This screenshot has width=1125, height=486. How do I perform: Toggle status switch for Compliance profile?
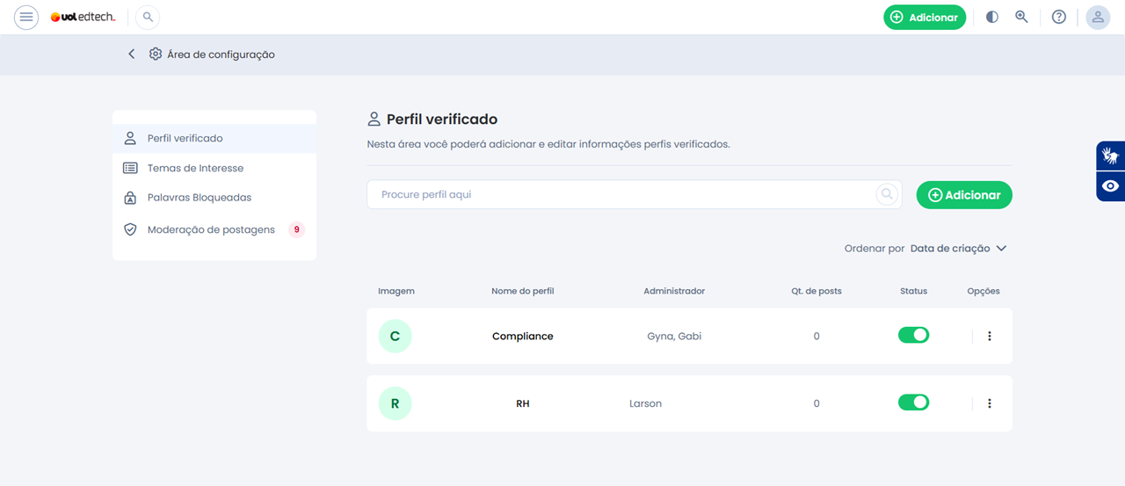click(913, 335)
